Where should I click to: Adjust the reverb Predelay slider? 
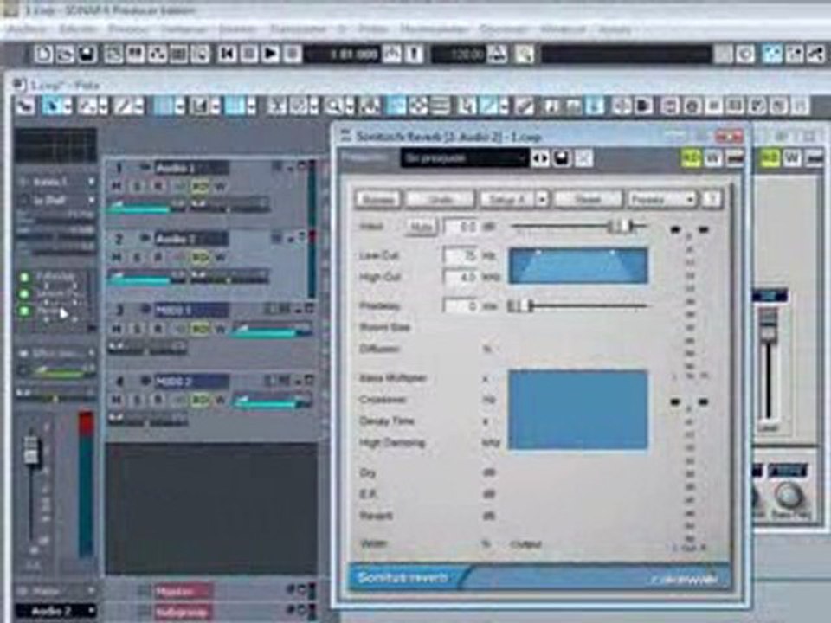point(577,305)
